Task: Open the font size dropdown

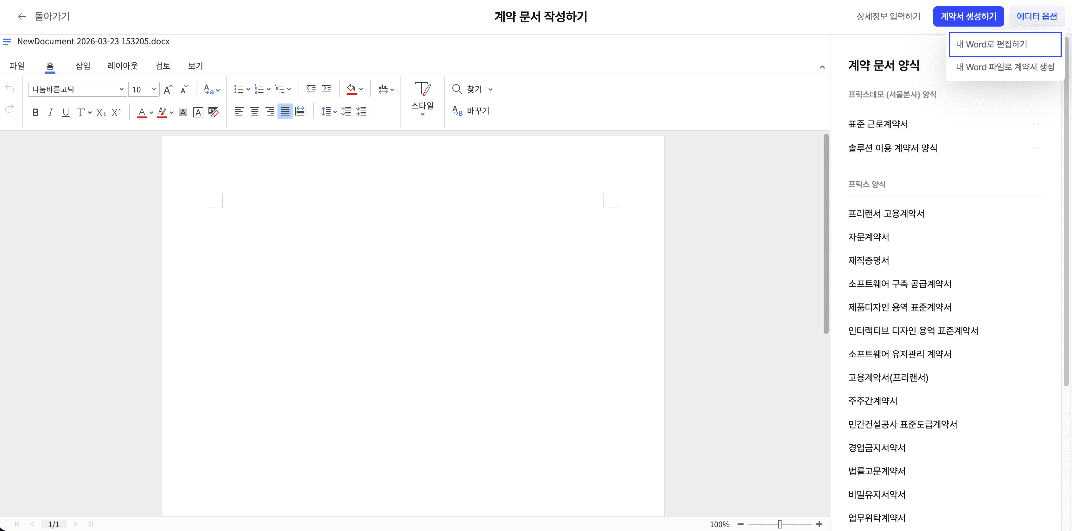Action: 154,90
